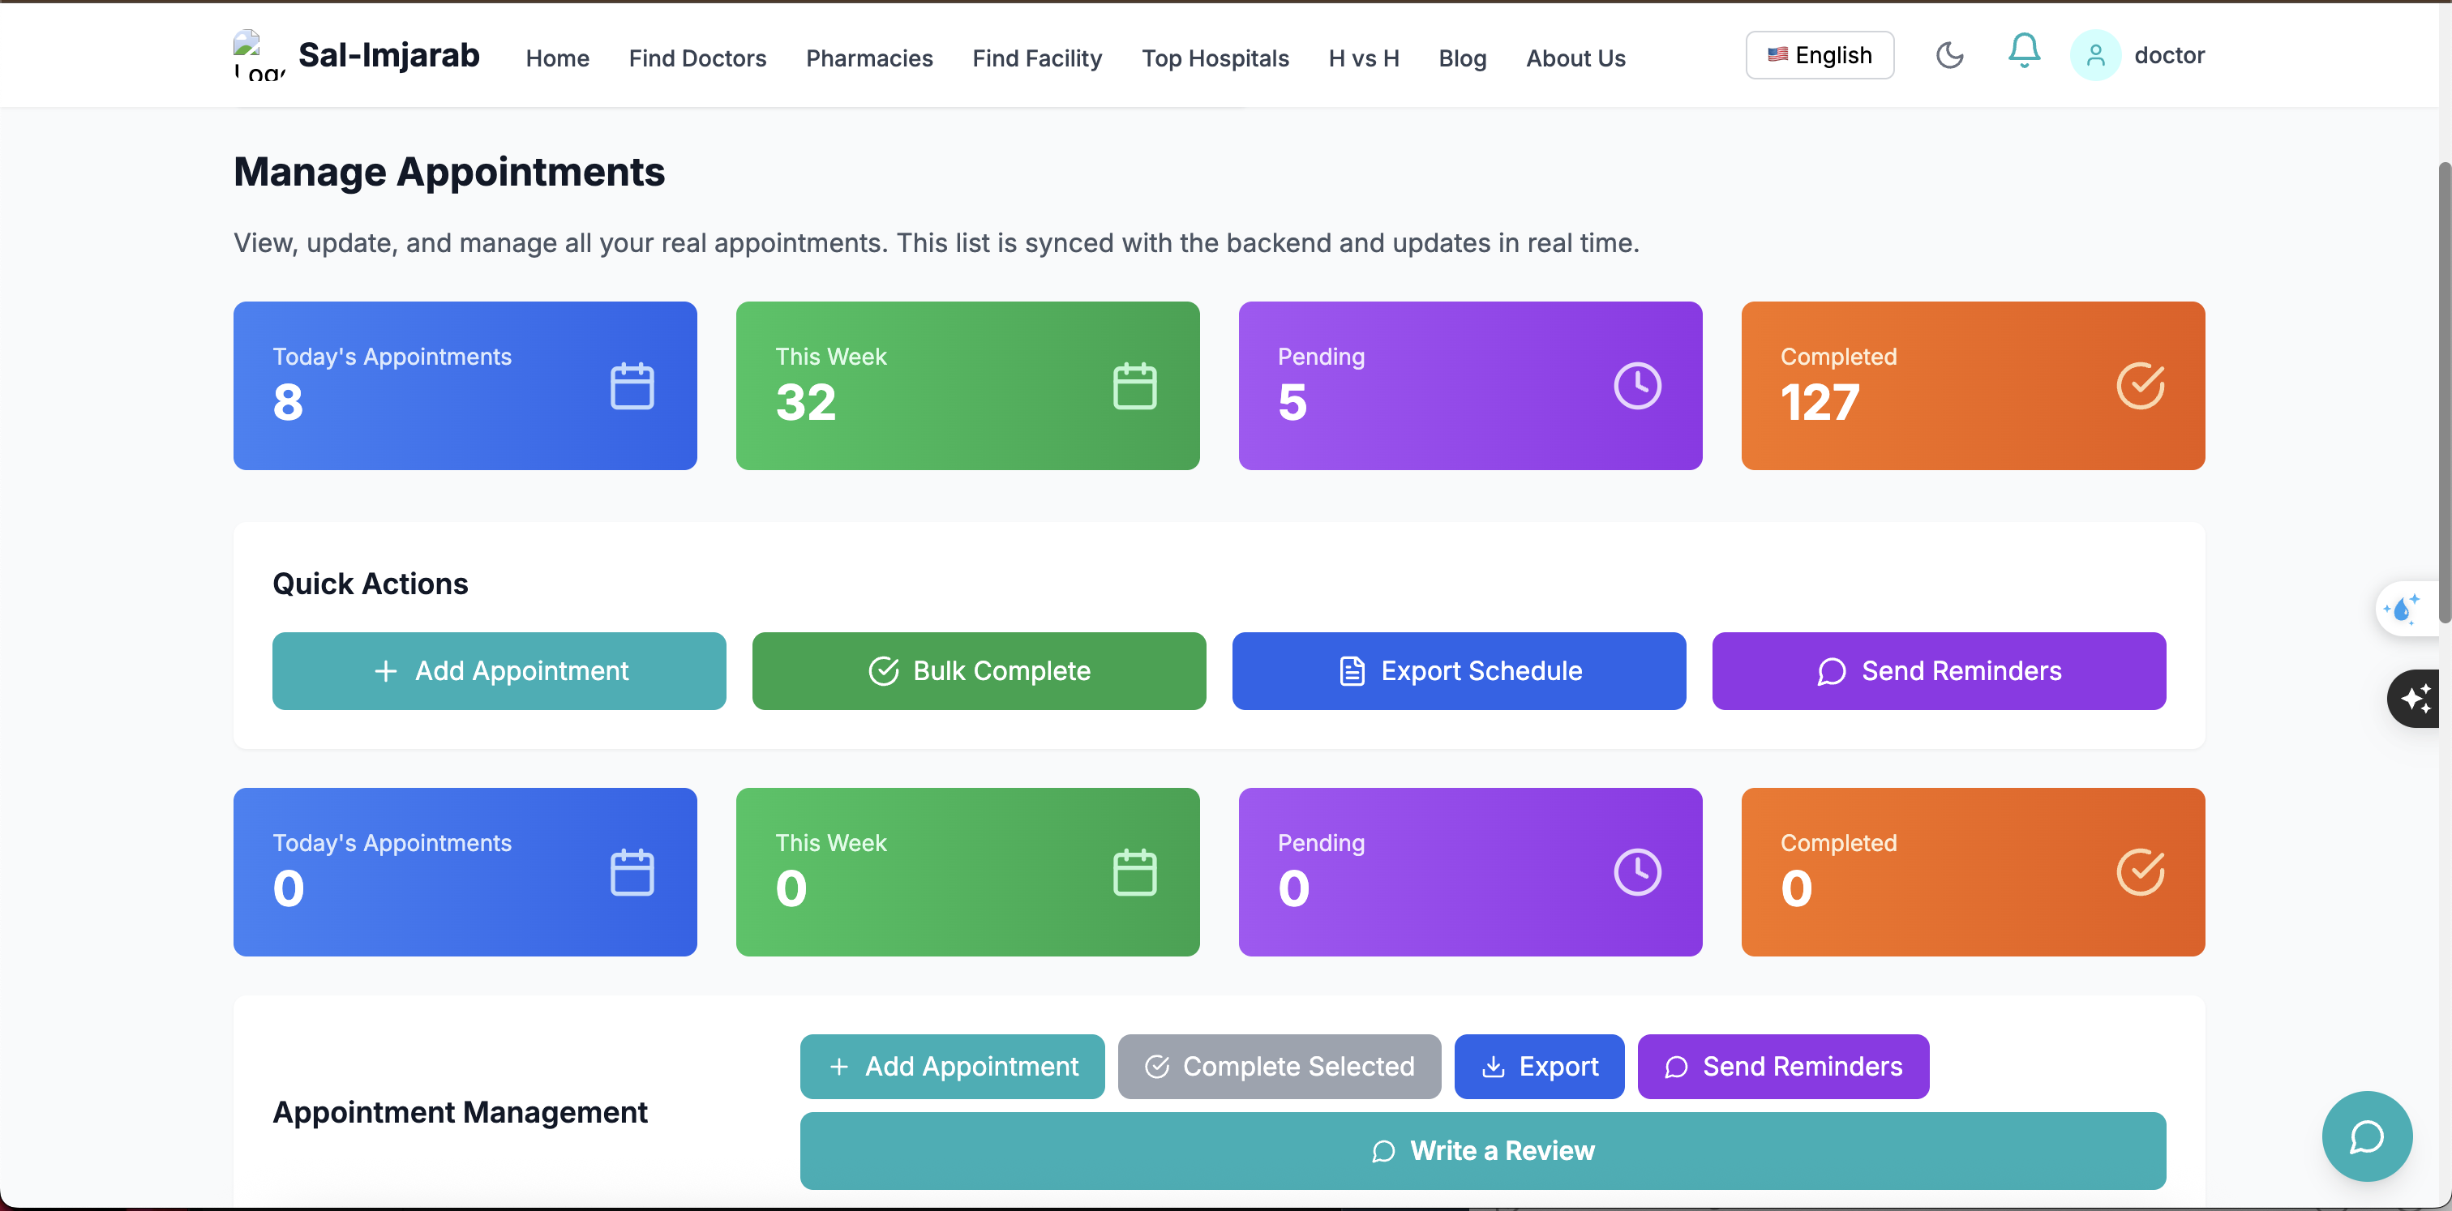The height and width of the screenshot is (1211, 2452).
Task: Go to Find Doctors page
Action: [x=697, y=59]
